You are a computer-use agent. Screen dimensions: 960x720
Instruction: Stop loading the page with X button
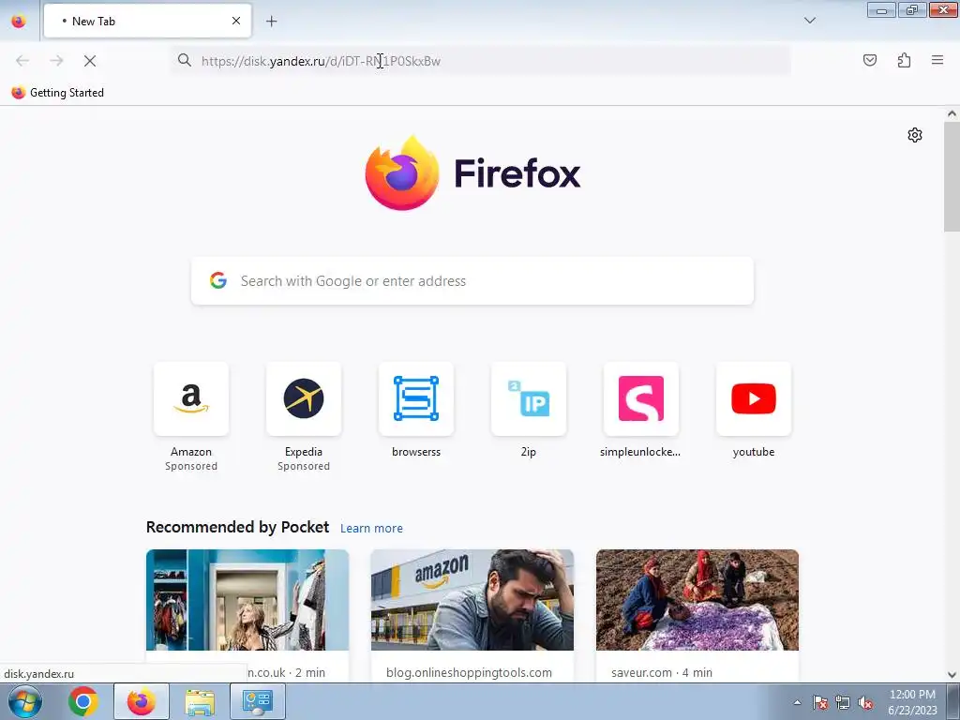point(90,61)
